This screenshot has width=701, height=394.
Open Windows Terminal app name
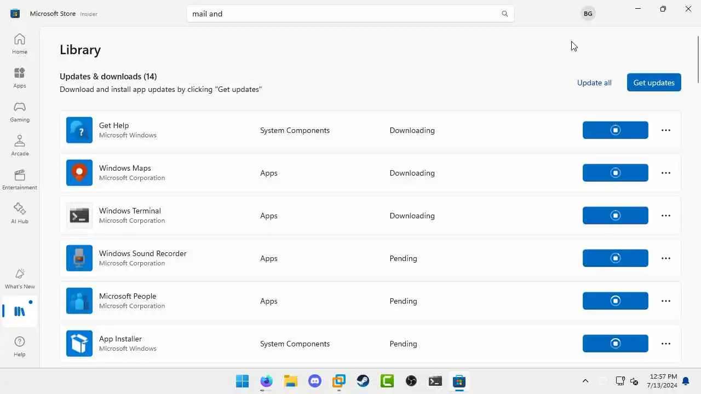pos(130,211)
